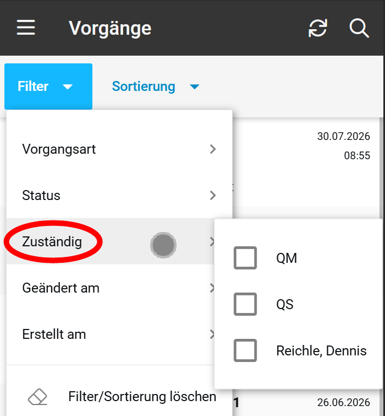Click the Sortierung button

[x=156, y=87]
